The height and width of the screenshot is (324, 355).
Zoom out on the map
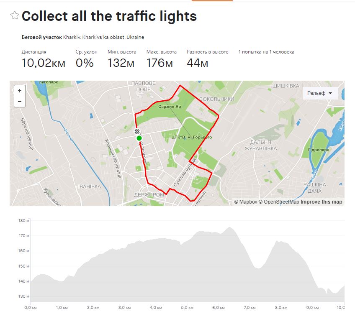point(20,102)
